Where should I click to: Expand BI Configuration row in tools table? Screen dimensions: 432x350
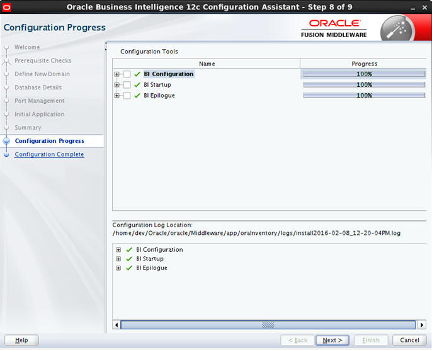pos(117,74)
